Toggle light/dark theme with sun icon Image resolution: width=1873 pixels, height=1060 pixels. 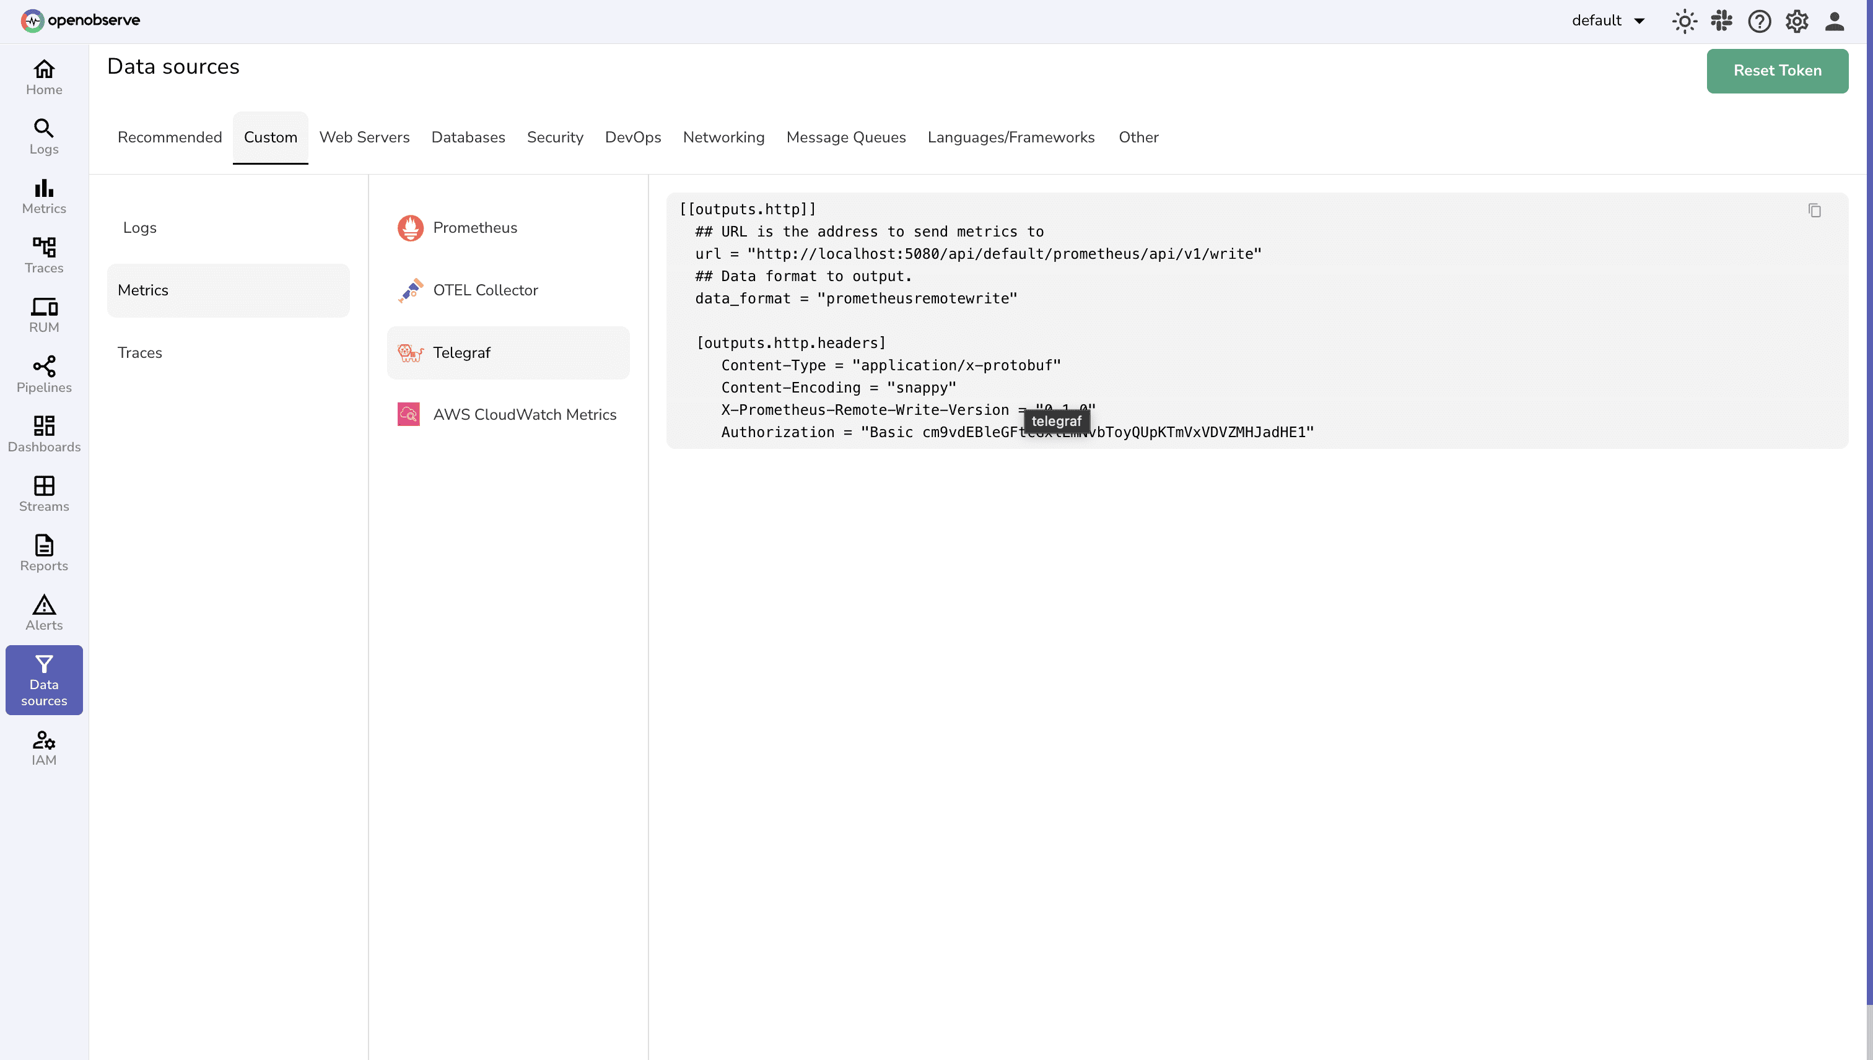coord(1683,21)
